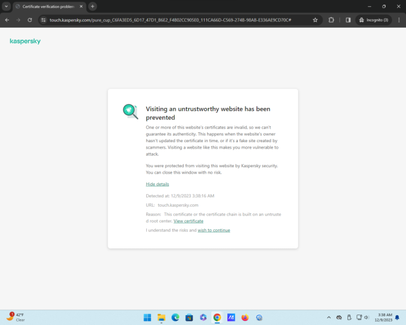Click the browser forward arrow
The width and height of the screenshot is (406, 325).
(x=19, y=20)
